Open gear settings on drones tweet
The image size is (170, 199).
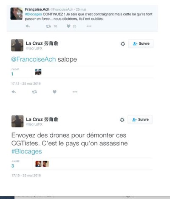[122, 120]
